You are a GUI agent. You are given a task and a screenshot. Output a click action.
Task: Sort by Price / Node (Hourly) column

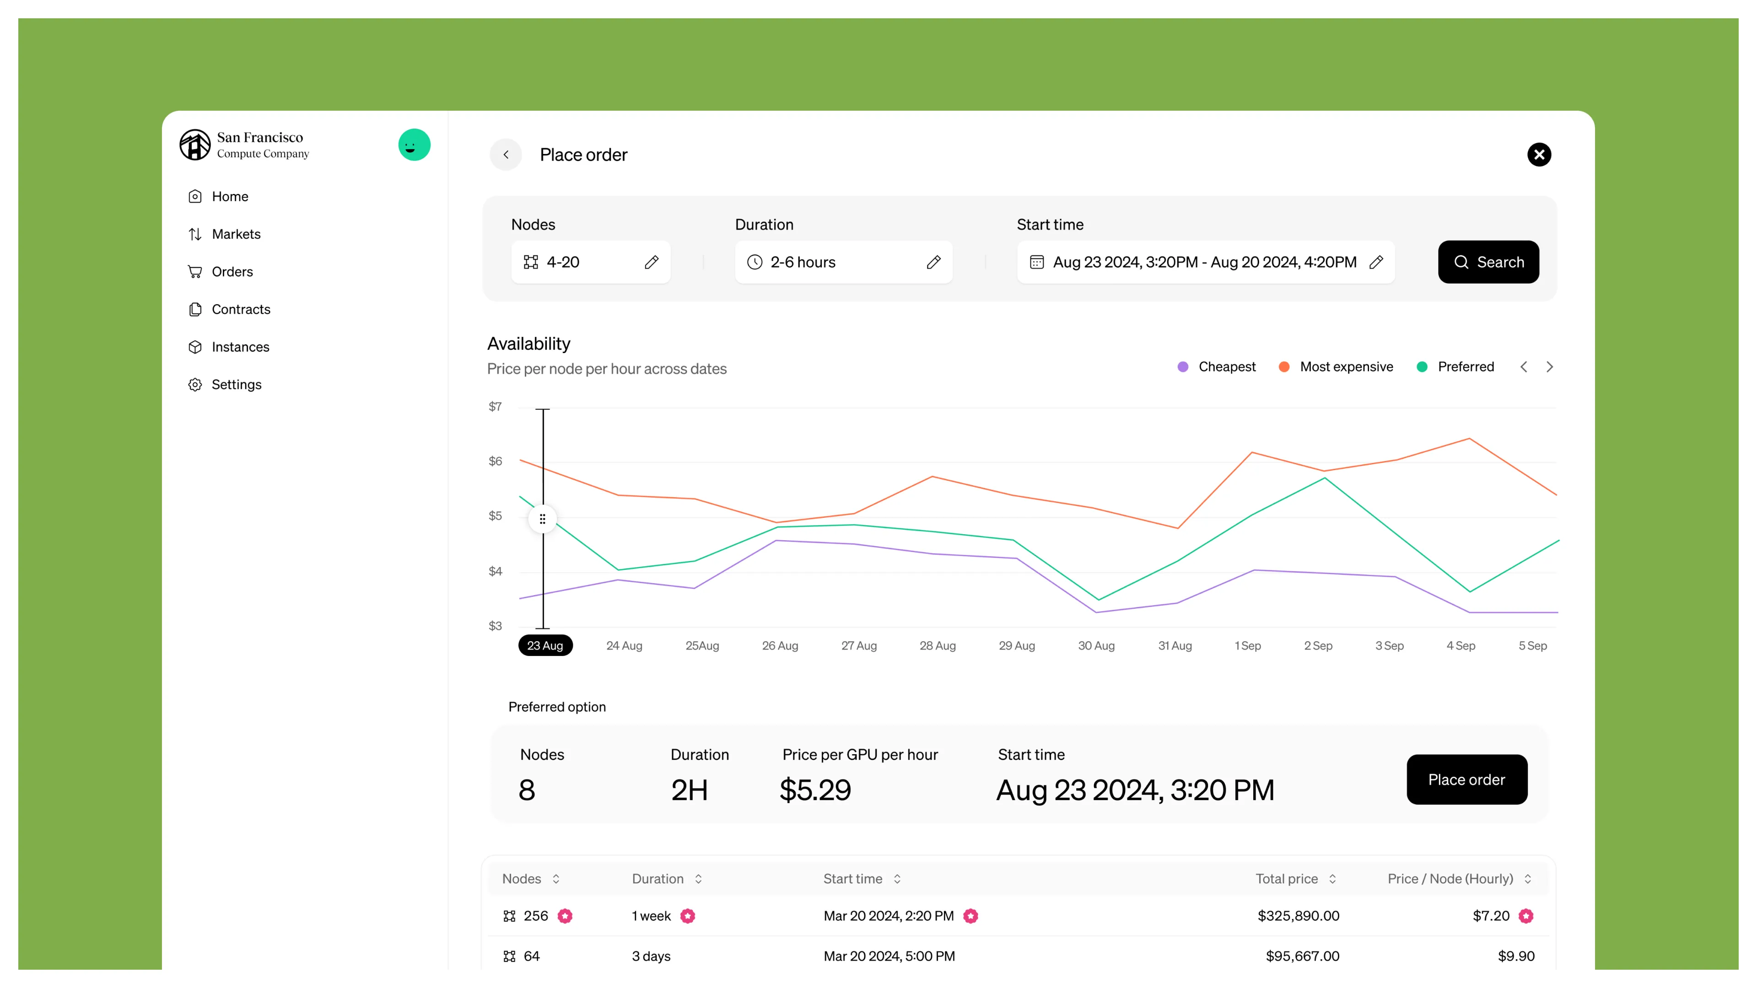1460,879
